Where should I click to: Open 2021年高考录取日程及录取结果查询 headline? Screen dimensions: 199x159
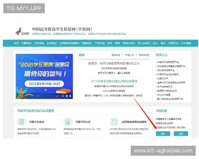[114, 81]
